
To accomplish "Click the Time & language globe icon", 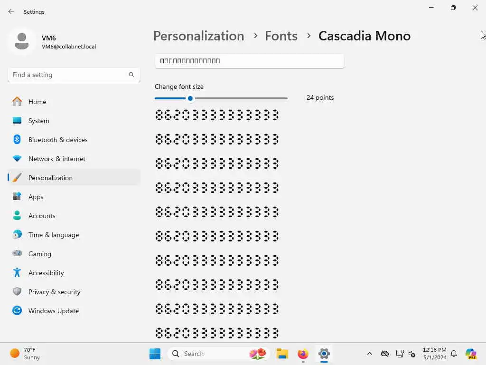I will (x=17, y=234).
